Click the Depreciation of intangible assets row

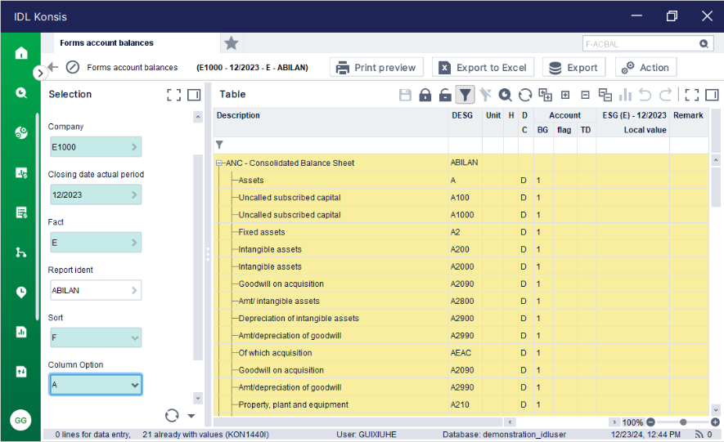click(x=461, y=318)
